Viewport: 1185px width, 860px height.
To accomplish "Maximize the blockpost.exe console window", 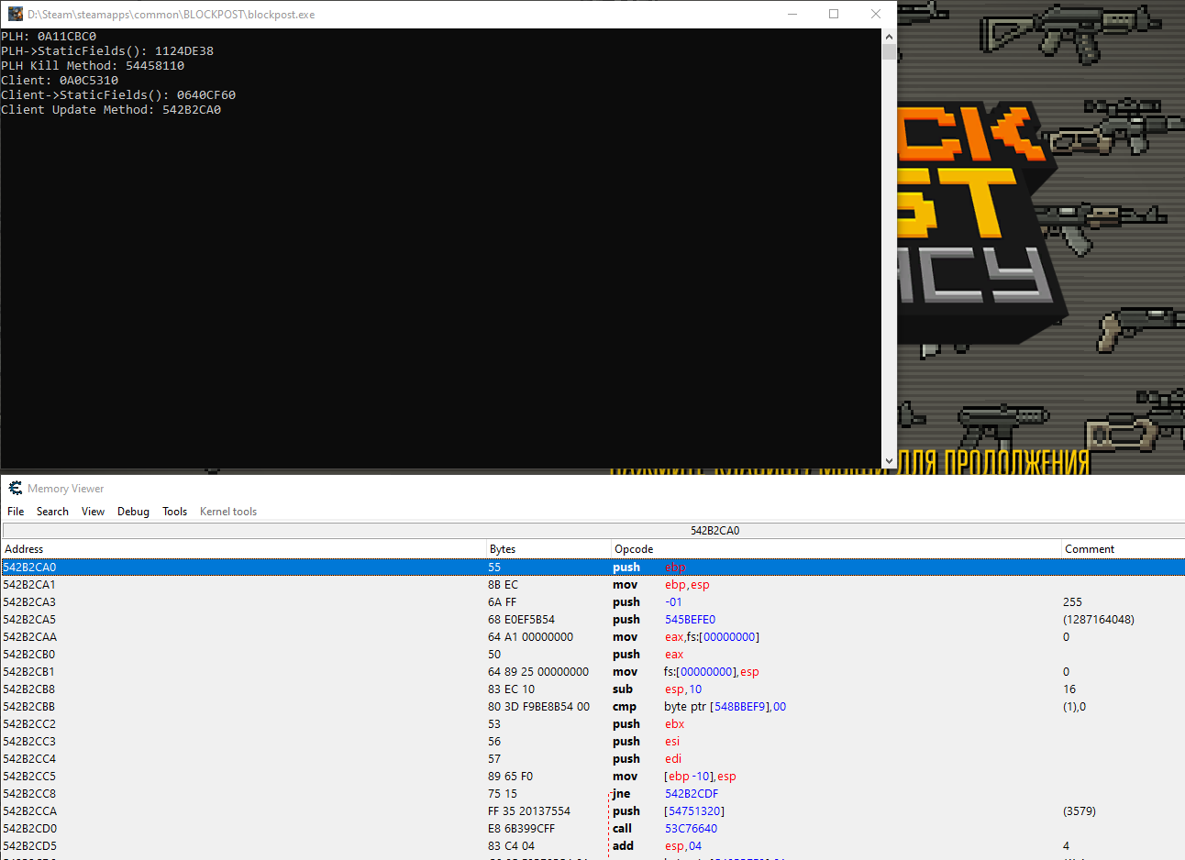I will click(834, 14).
